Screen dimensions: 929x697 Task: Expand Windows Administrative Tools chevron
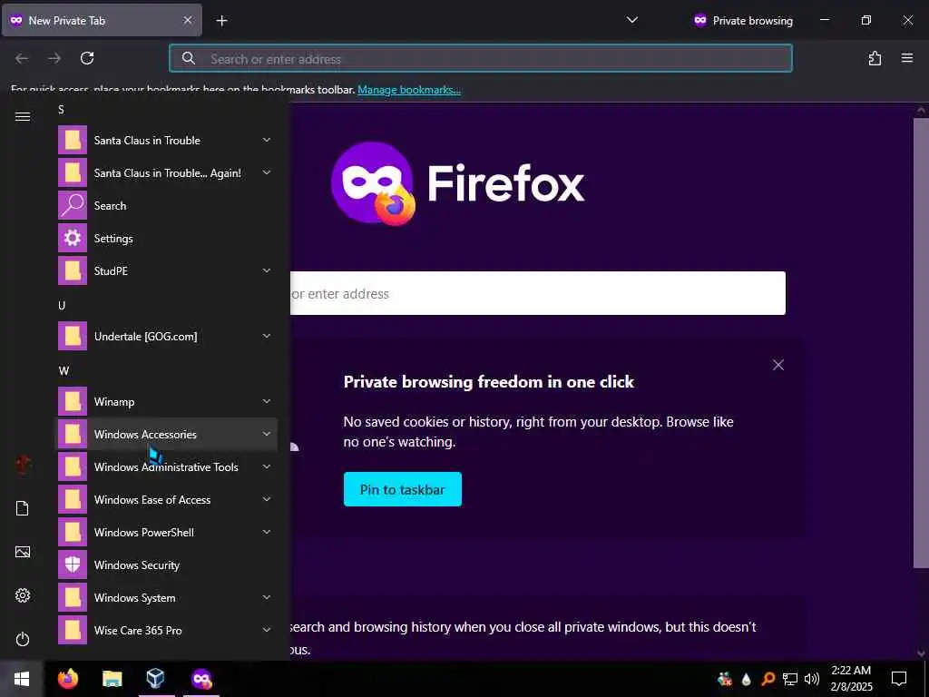267,466
